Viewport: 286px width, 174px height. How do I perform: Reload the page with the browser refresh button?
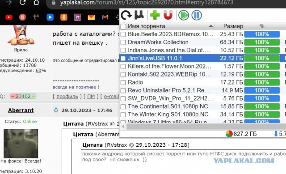coord(22,2)
